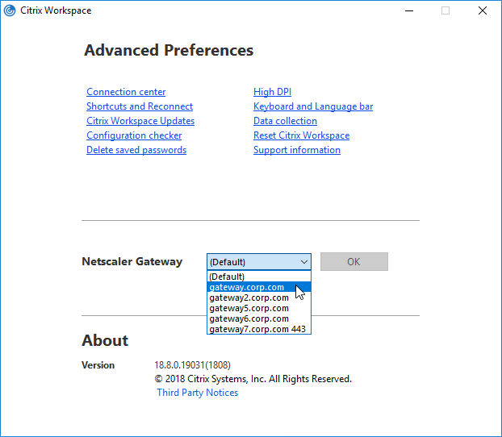Minimize the Citrix Workspace window
Viewport: 502px width, 437px height.
tap(409, 10)
